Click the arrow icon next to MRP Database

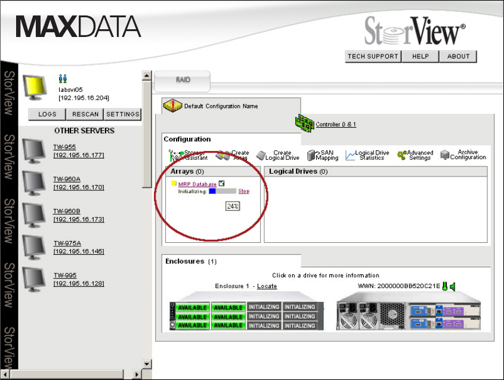(x=221, y=183)
